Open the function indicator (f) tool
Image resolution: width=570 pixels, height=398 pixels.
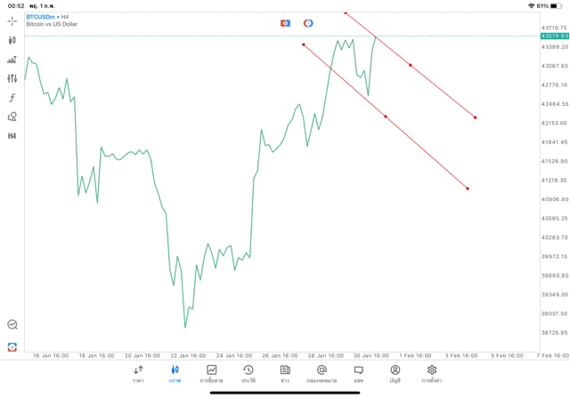pos(12,97)
